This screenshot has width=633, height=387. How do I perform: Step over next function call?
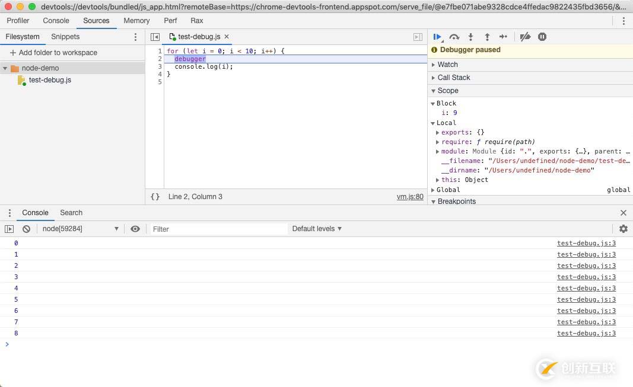[x=454, y=37]
